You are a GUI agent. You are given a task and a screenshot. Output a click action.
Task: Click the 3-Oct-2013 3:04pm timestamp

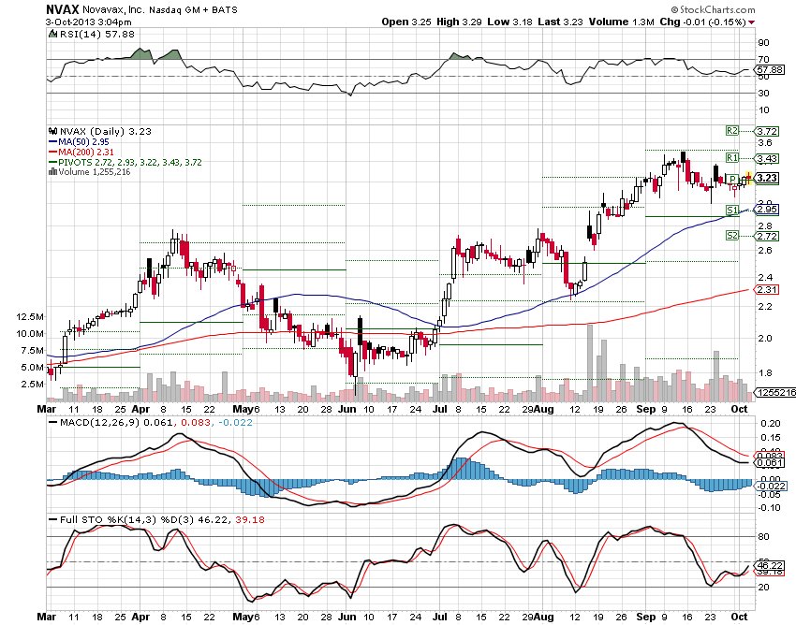pyautogui.click(x=88, y=22)
